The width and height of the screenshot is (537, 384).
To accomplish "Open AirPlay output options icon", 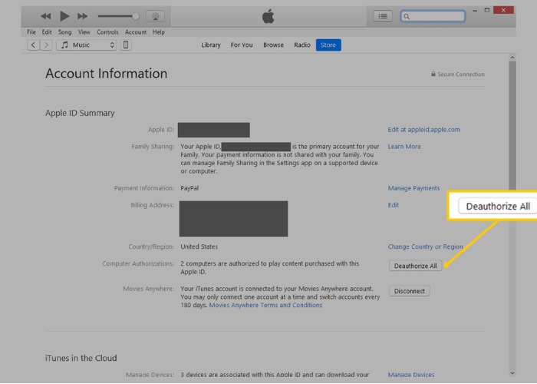I will tap(156, 16).
